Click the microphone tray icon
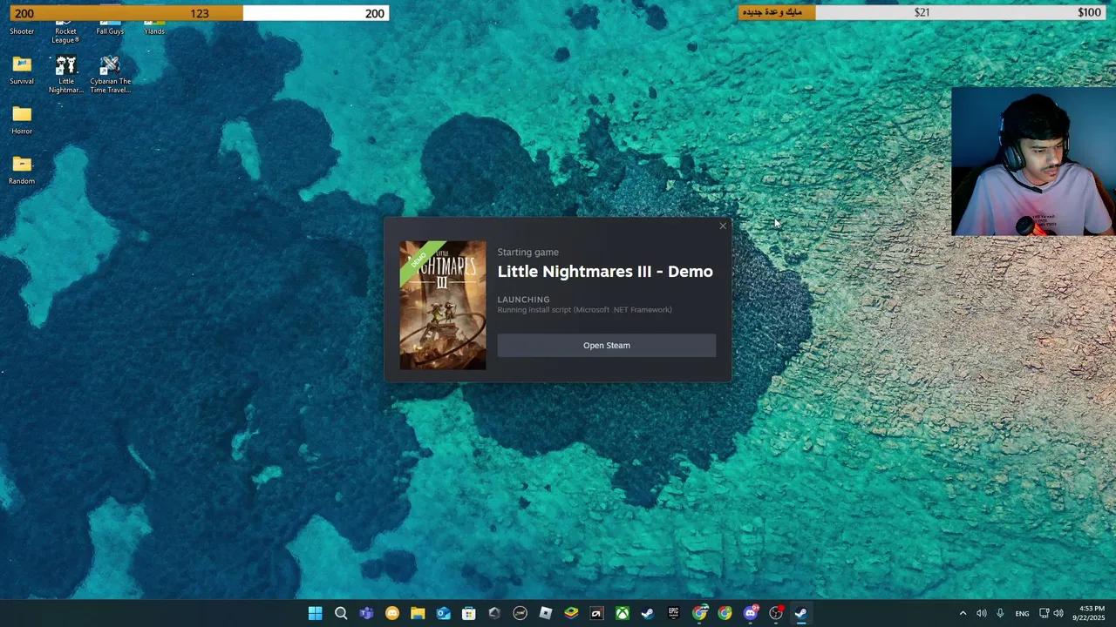 point(1000,613)
